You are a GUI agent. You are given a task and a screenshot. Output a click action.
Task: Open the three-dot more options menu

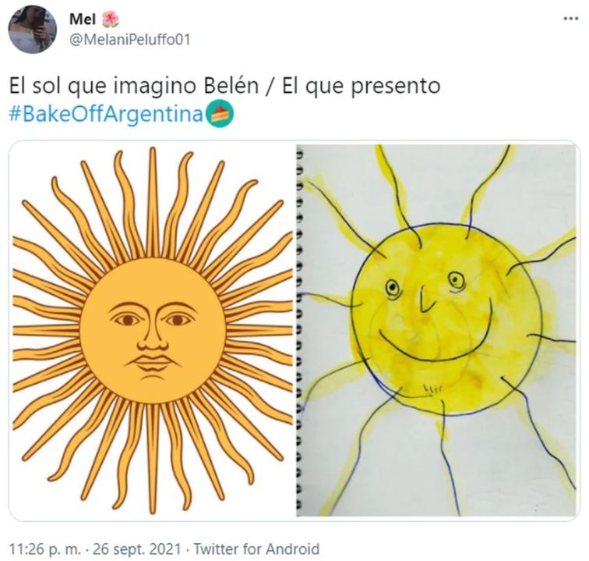[x=571, y=18]
